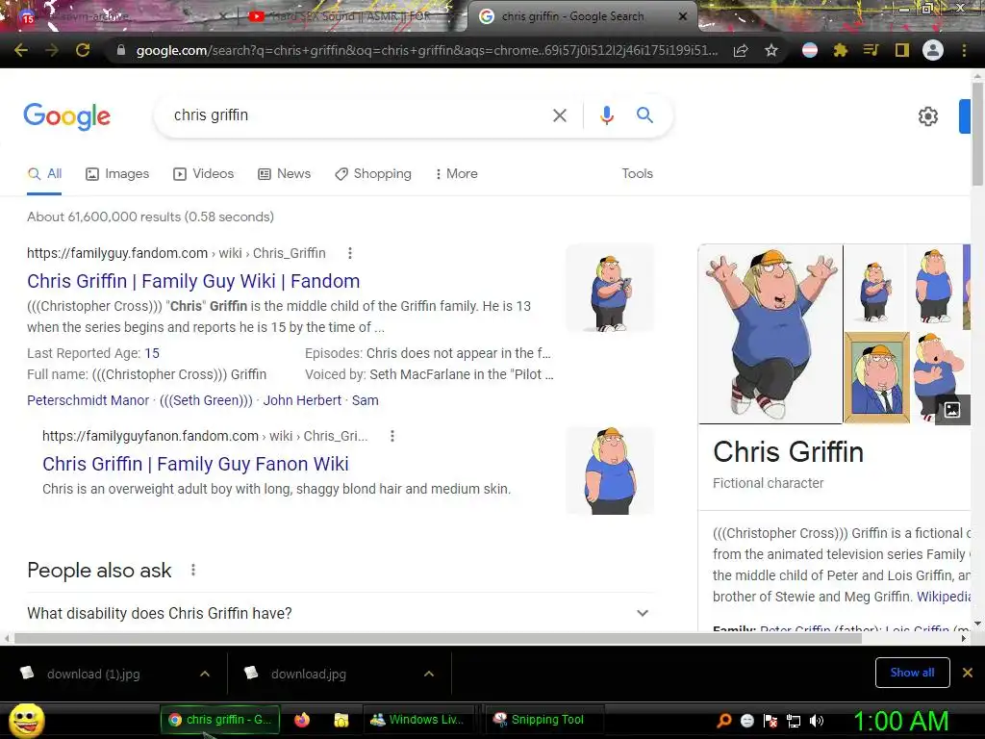The image size is (985, 739).
Task: Open About this result for People also ask
Action: pyautogui.click(x=192, y=570)
